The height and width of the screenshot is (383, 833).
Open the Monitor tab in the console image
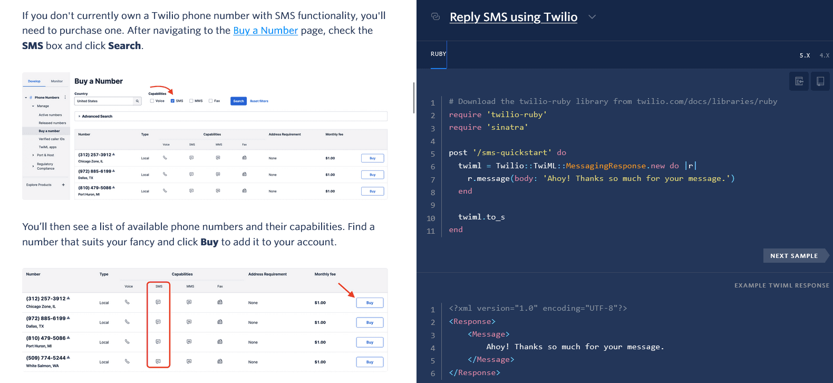[56, 81]
